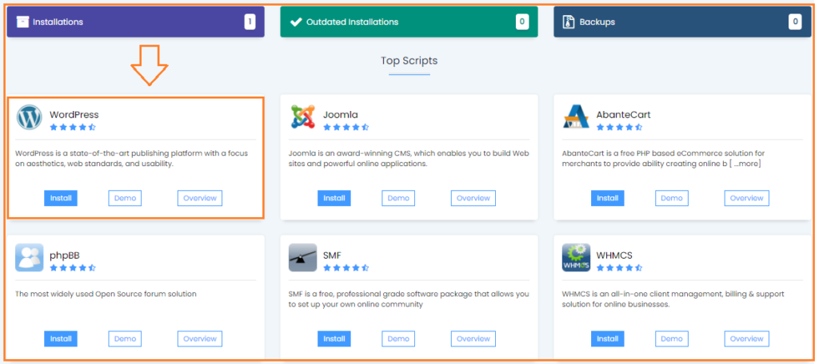Click the phpBB star rating

point(73,267)
